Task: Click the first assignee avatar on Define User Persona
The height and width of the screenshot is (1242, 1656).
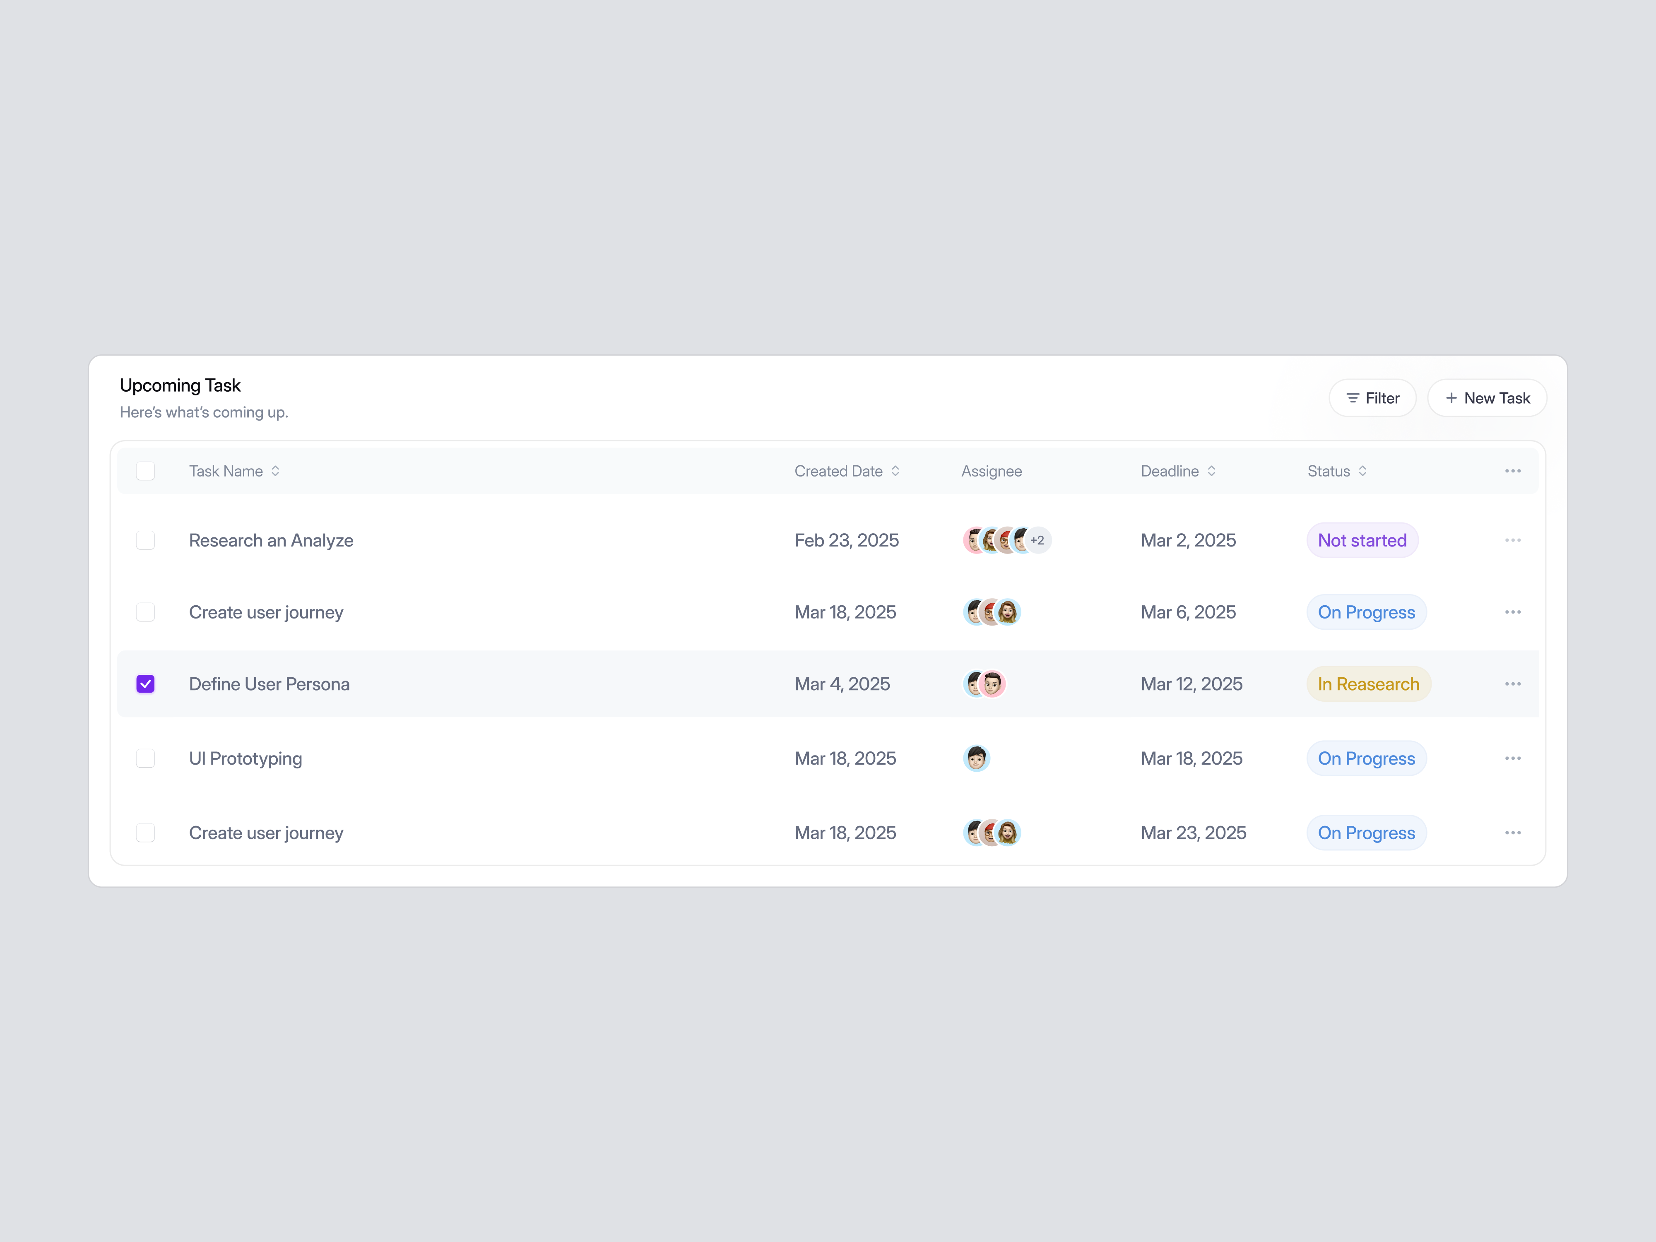Action: tap(973, 684)
